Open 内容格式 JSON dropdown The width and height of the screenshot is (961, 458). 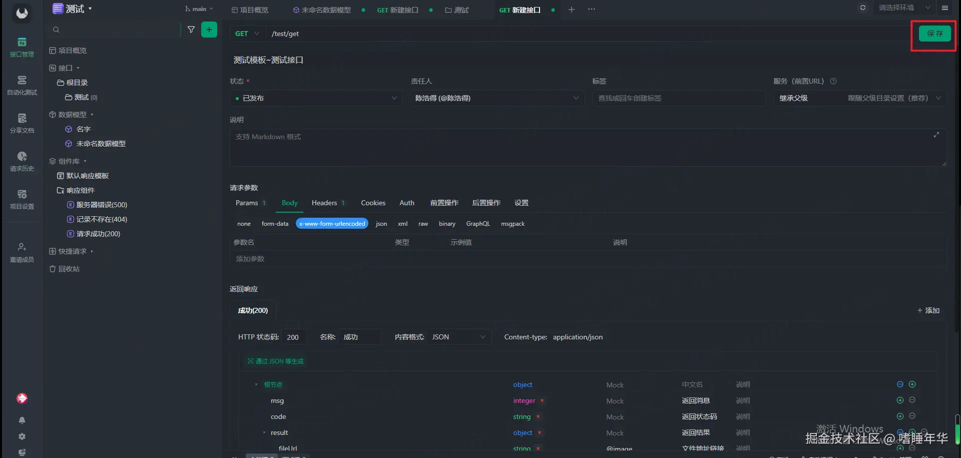point(459,337)
